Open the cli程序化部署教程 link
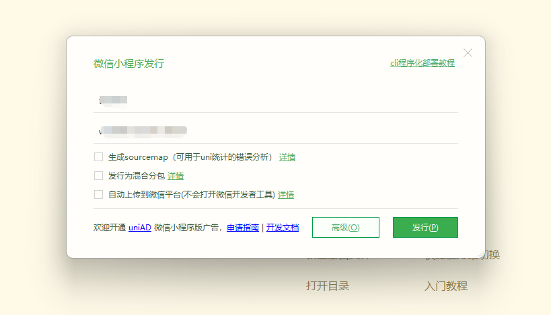 (x=423, y=63)
